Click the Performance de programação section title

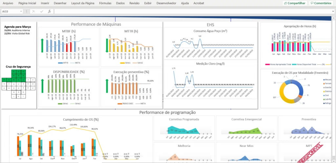[167, 112]
